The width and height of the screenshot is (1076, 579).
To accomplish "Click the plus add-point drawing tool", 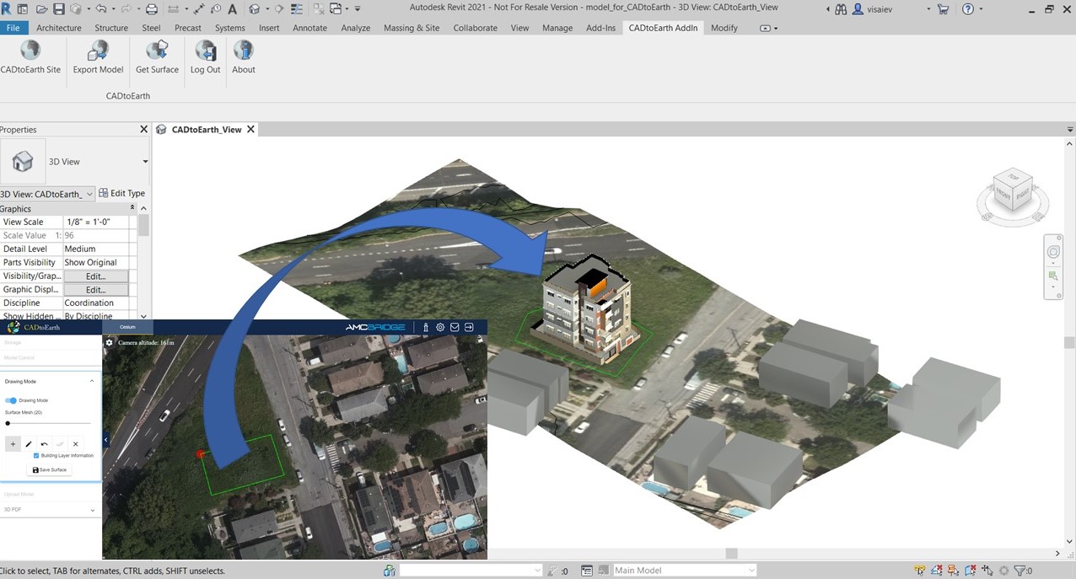I will tap(13, 443).
